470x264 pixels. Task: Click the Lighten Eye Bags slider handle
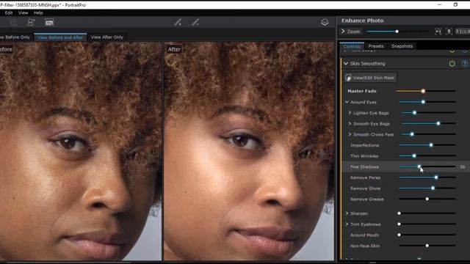point(414,113)
